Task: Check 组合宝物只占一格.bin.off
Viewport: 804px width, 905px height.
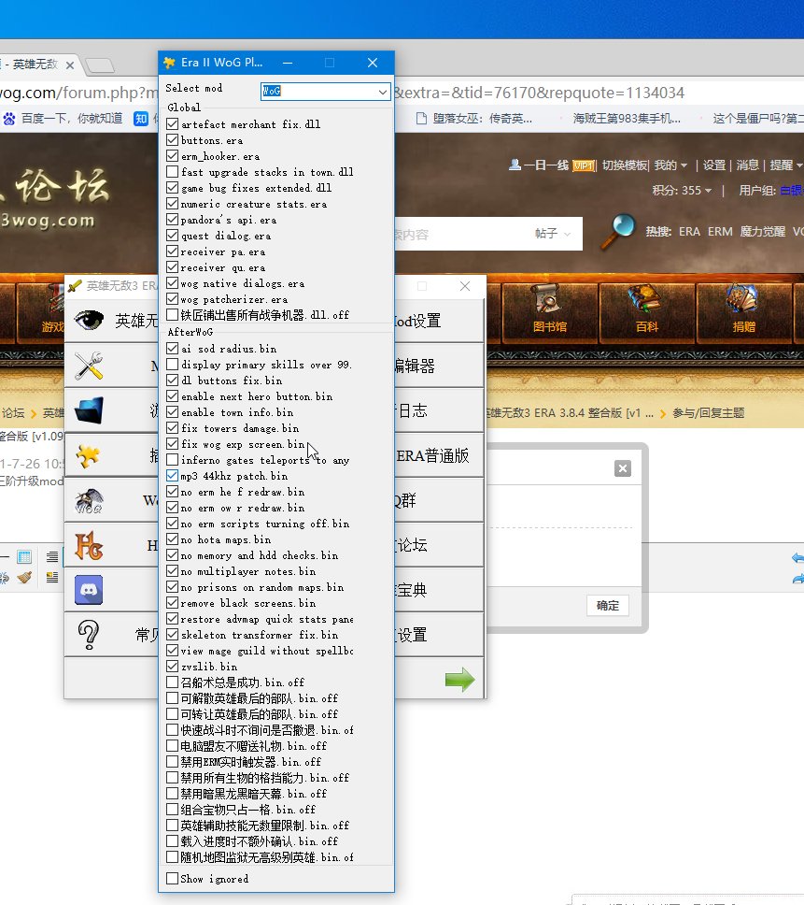Action: click(172, 810)
